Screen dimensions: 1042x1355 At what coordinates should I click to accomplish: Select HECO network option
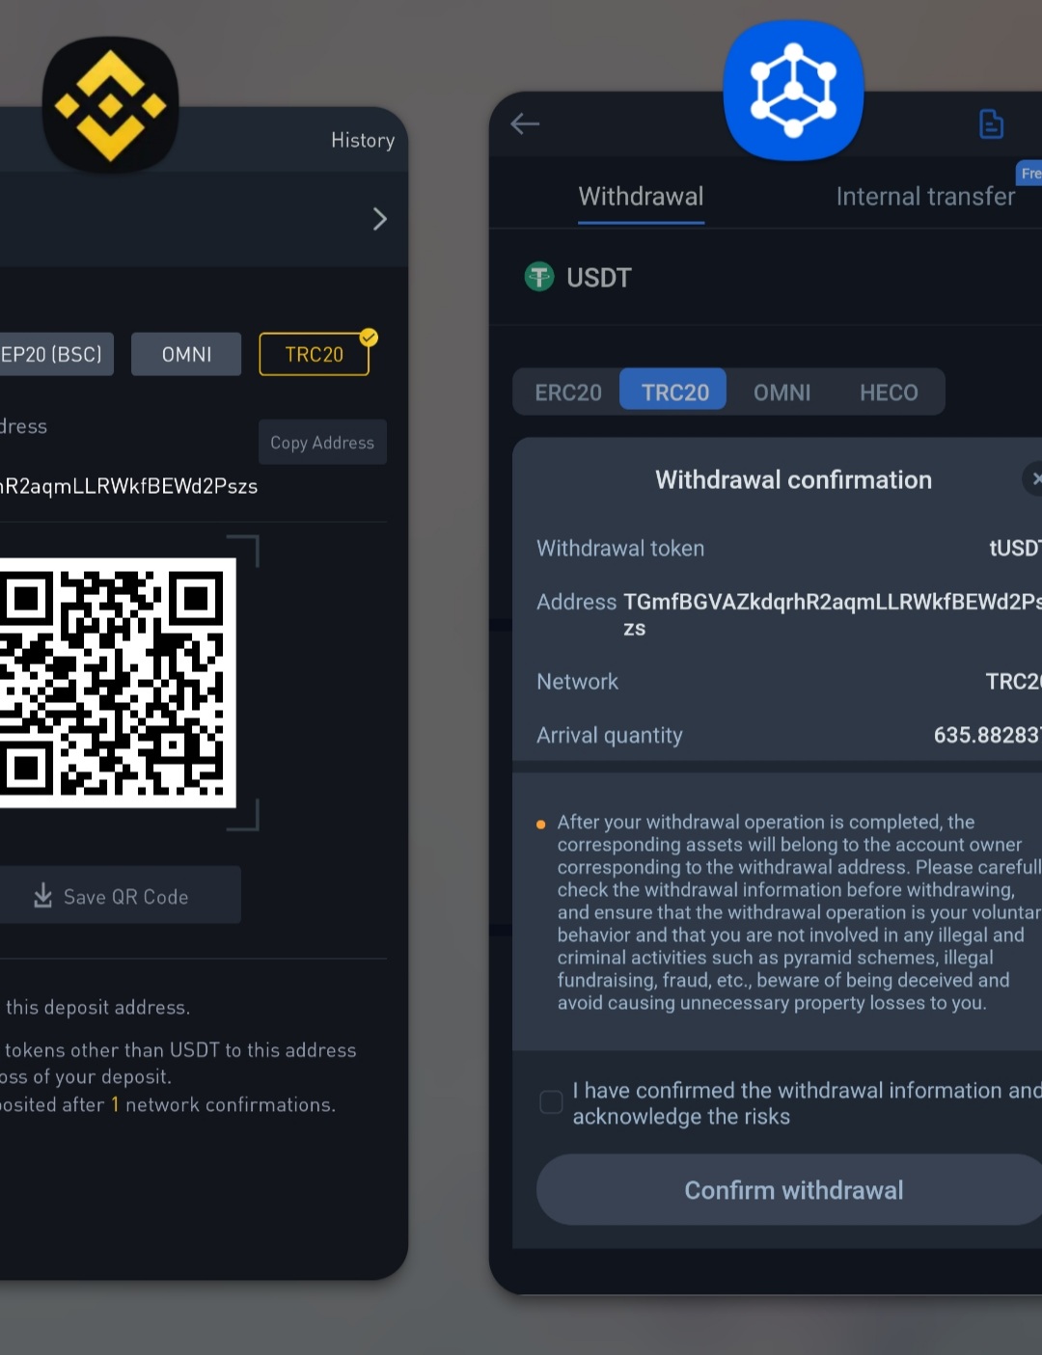click(x=889, y=393)
